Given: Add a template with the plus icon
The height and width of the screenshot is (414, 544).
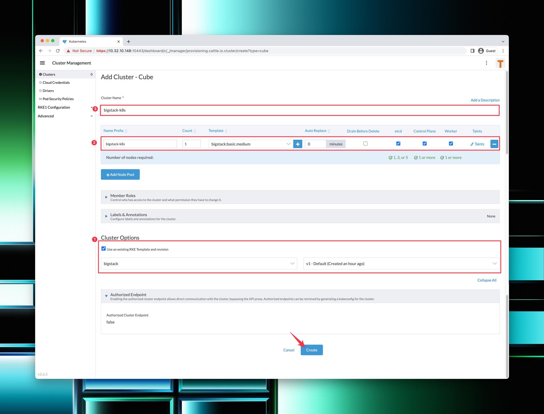Looking at the screenshot, I should tap(298, 144).
